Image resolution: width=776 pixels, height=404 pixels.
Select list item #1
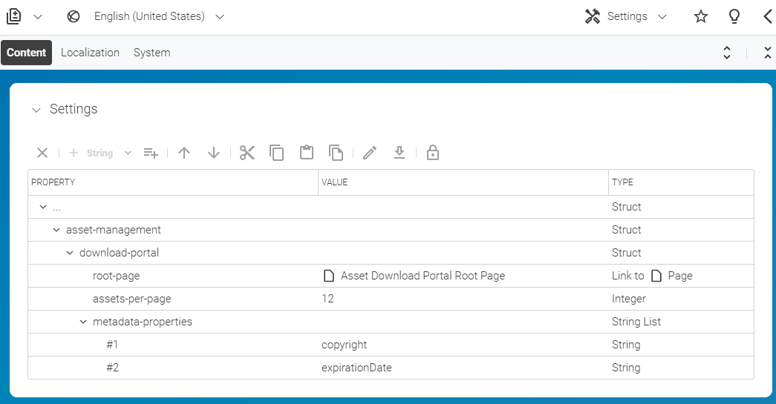click(112, 345)
